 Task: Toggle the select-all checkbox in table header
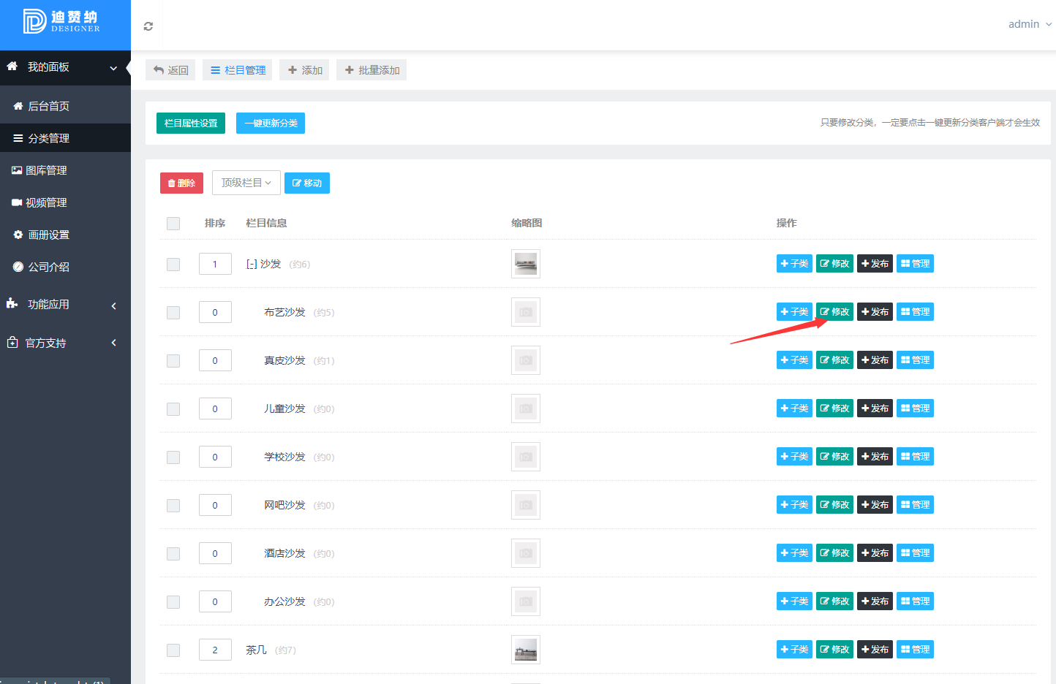pyautogui.click(x=173, y=224)
